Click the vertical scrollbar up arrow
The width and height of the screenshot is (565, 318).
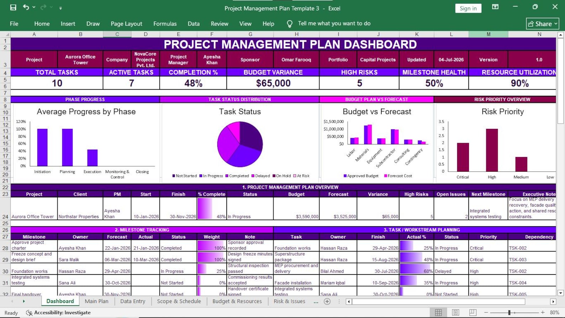click(560, 35)
